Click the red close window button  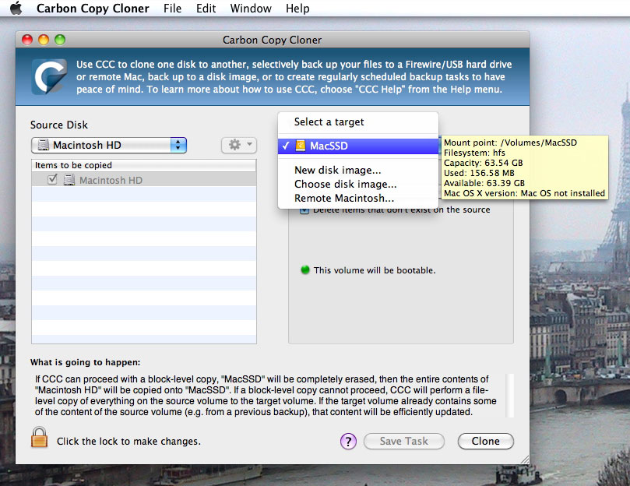[27, 40]
